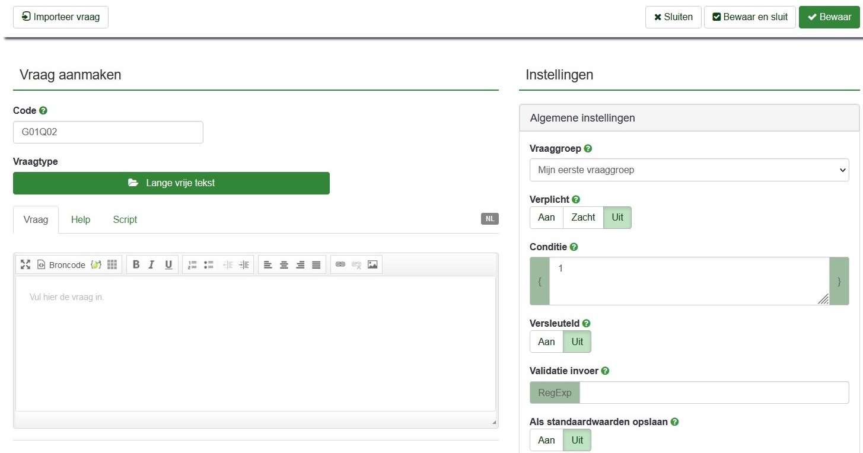Switch to the Script tab
863x453 pixels.
[125, 220]
